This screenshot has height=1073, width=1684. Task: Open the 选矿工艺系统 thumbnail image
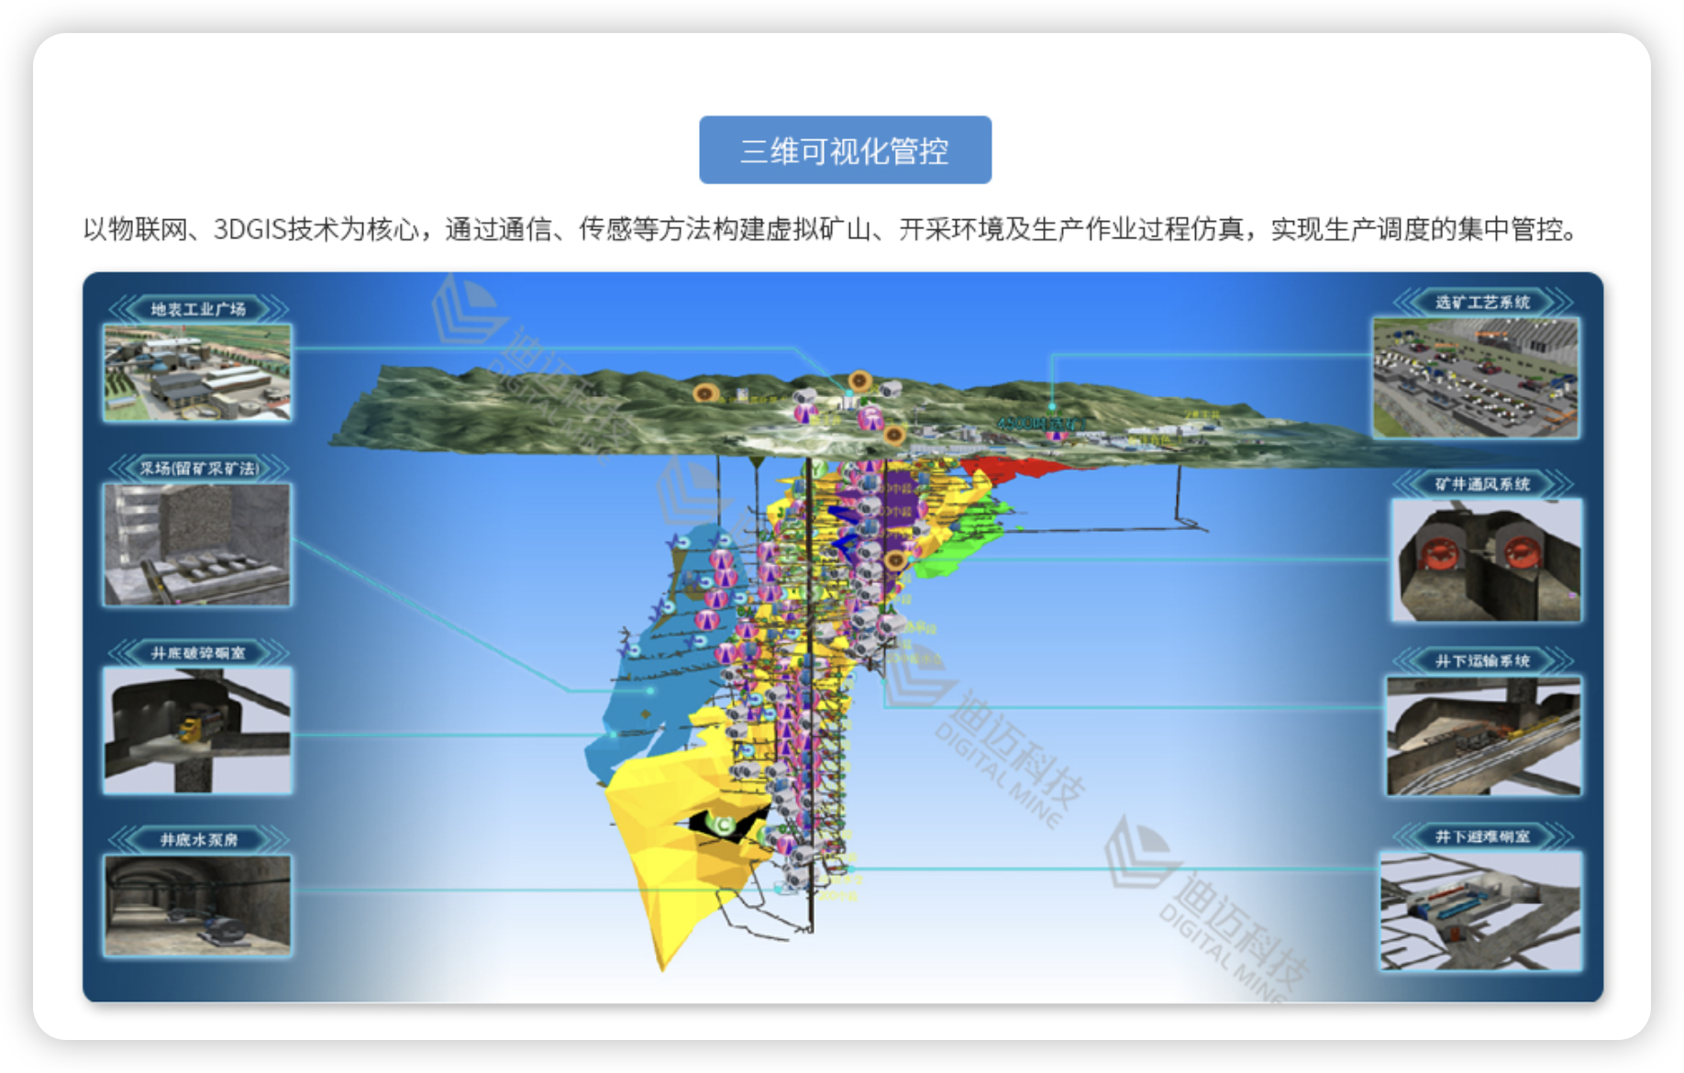click(x=1475, y=377)
